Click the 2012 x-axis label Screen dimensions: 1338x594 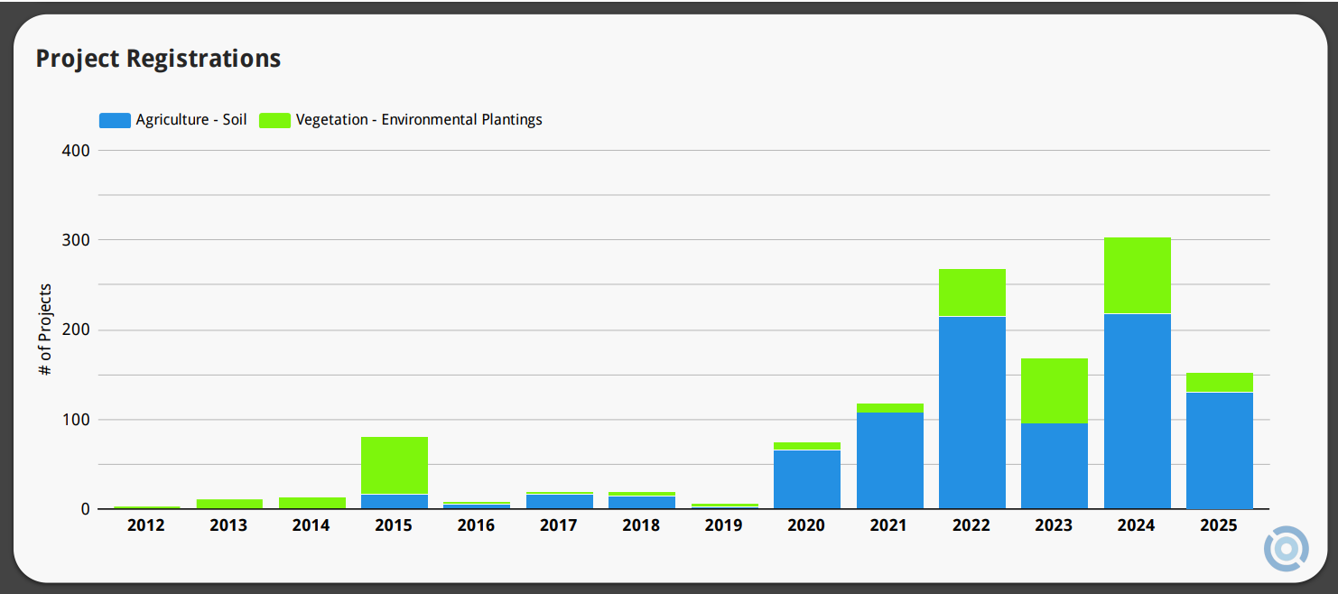pyautogui.click(x=146, y=525)
